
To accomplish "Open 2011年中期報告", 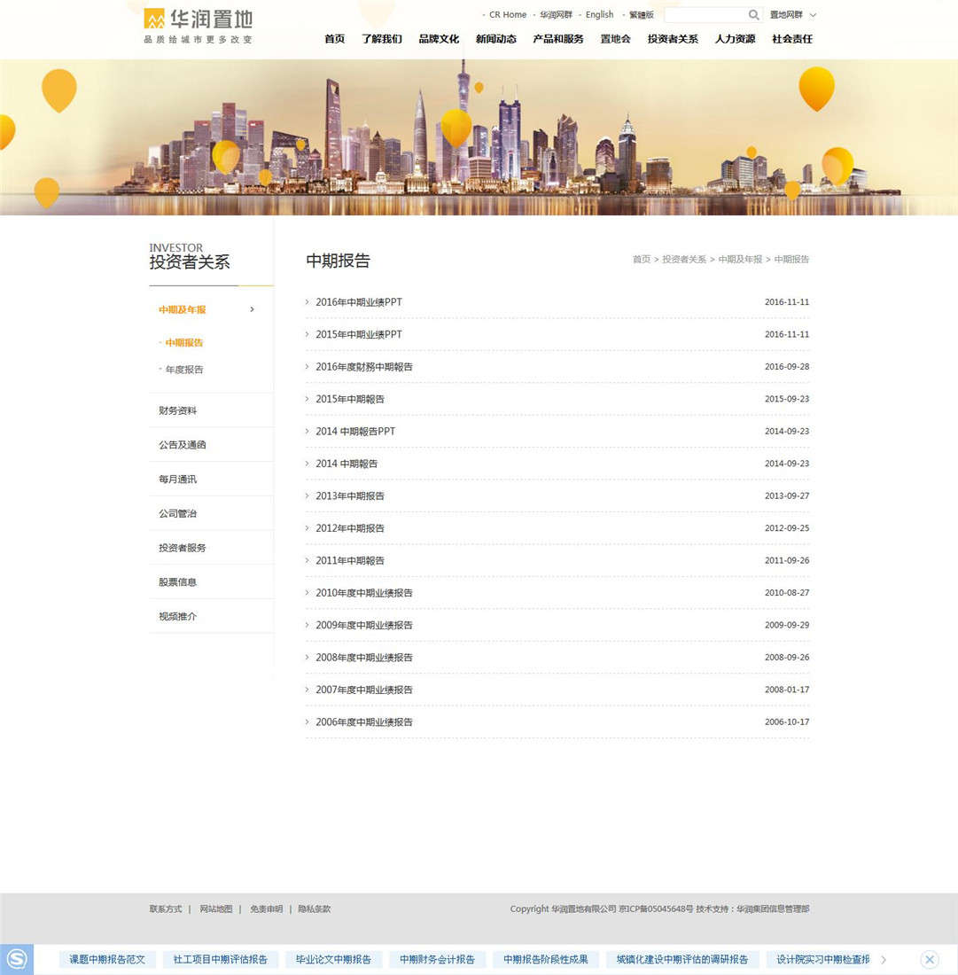I will (x=350, y=560).
